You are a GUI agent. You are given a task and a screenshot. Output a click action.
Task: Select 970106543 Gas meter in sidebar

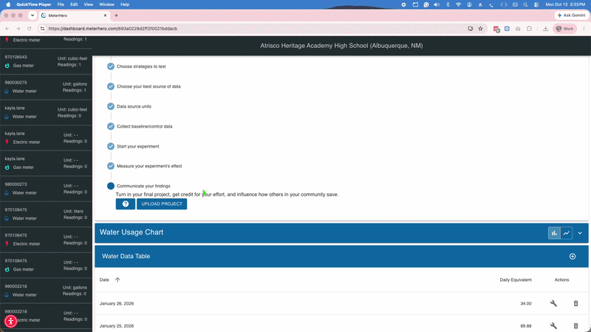46,61
